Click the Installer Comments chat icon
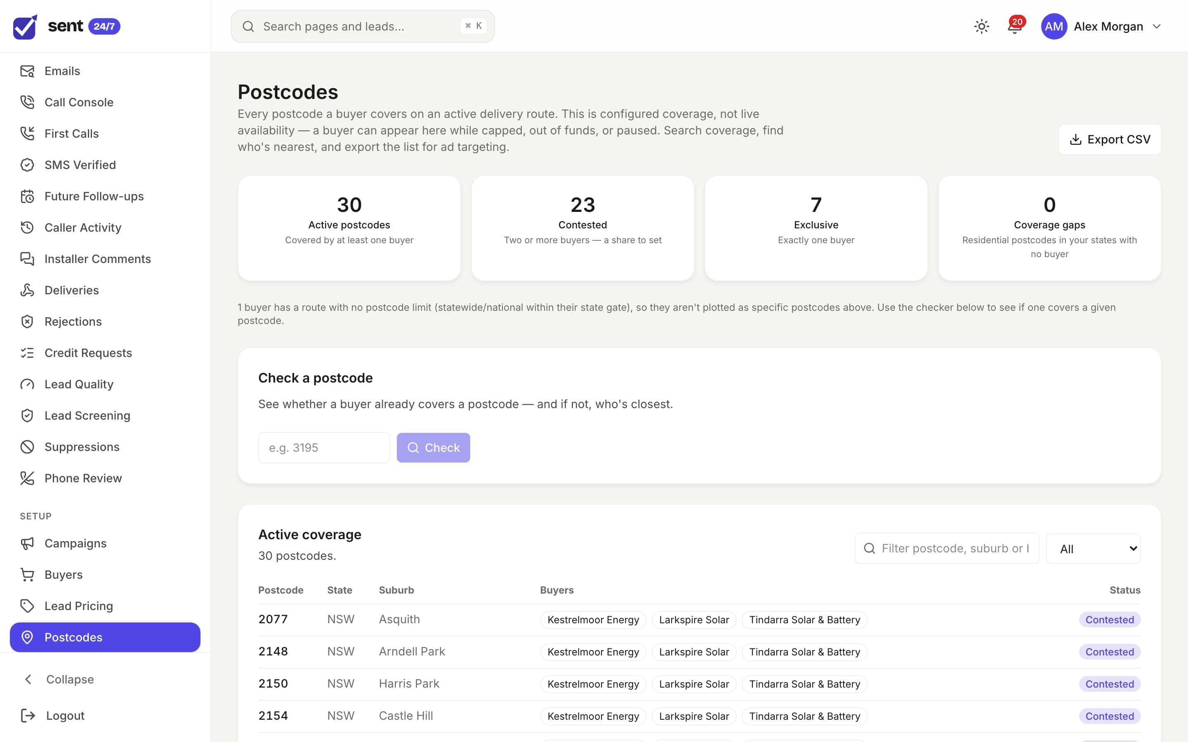 (27, 258)
